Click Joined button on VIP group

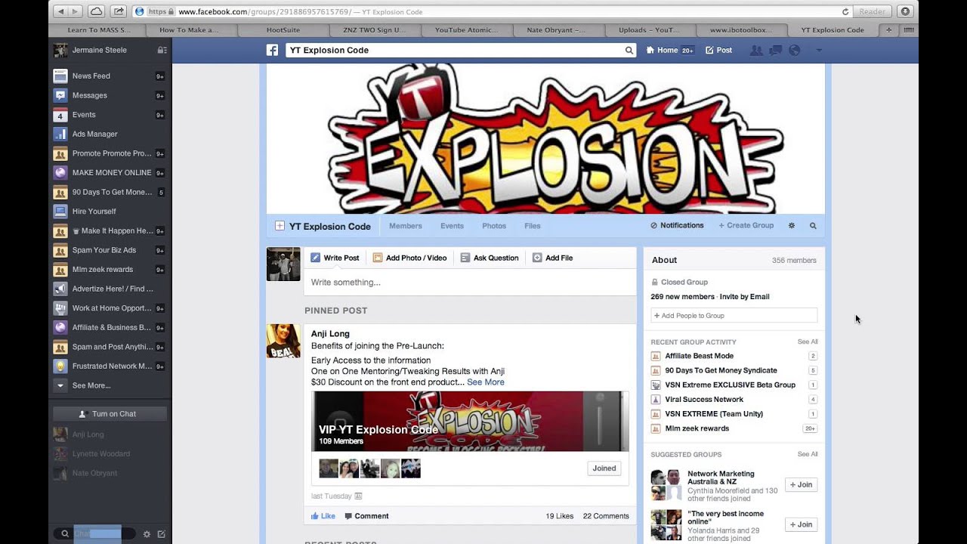(x=604, y=468)
